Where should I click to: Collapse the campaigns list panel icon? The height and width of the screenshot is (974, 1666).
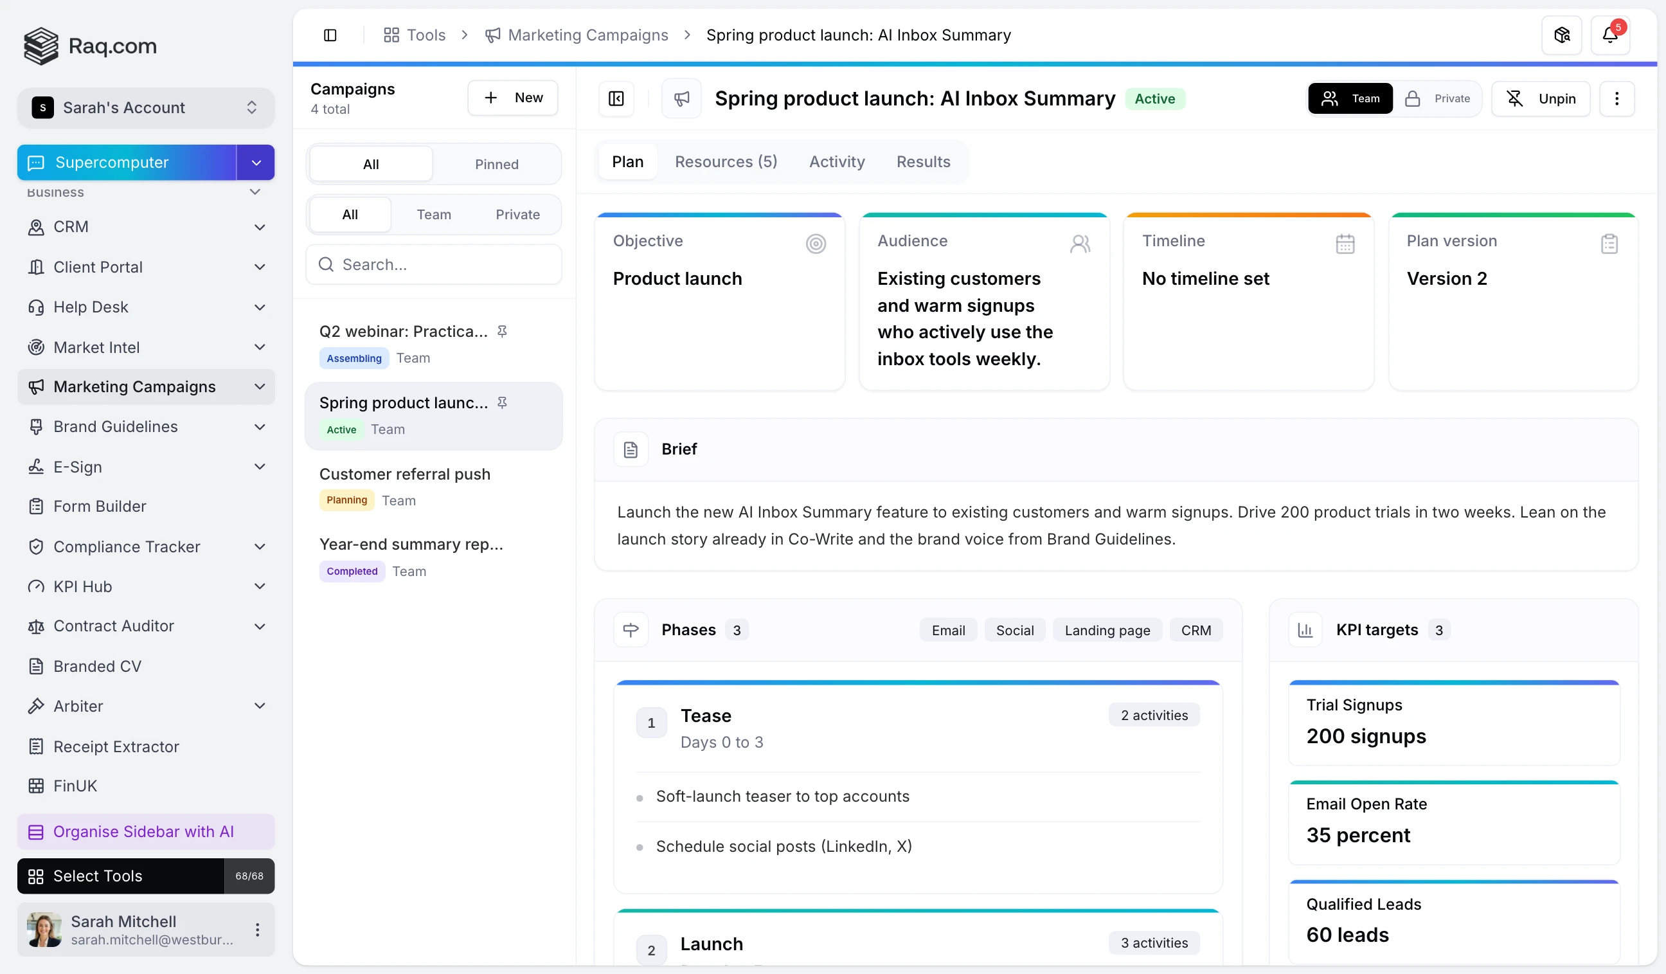tap(616, 98)
